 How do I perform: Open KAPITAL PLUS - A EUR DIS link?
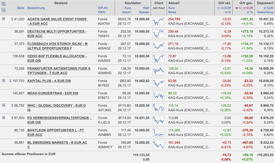tap(49, 81)
